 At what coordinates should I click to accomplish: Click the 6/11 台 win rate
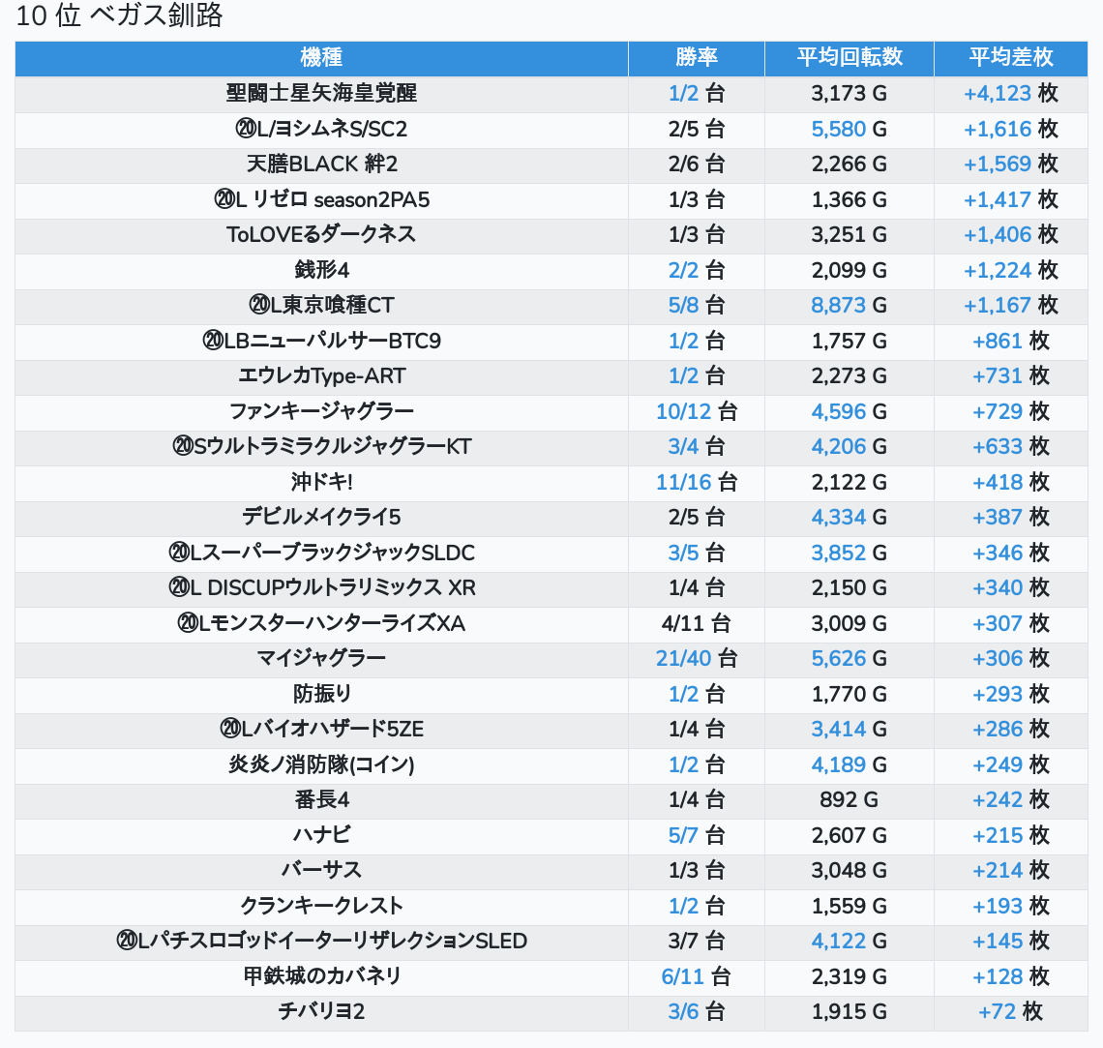(697, 977)
